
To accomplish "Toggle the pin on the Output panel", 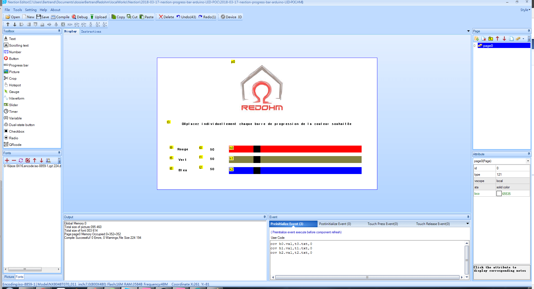I will [265, 217].
